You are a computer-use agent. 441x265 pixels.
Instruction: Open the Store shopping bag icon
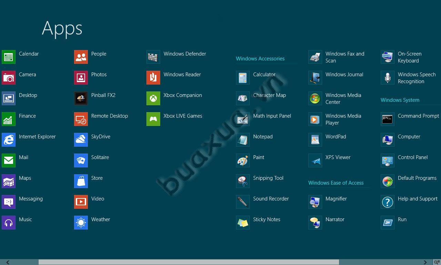(81, 181)
